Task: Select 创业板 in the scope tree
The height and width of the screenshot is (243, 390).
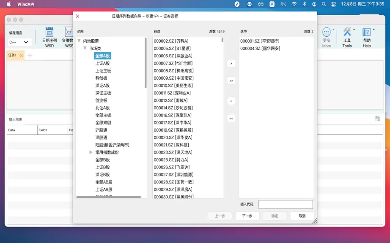Action: [101, 100]
